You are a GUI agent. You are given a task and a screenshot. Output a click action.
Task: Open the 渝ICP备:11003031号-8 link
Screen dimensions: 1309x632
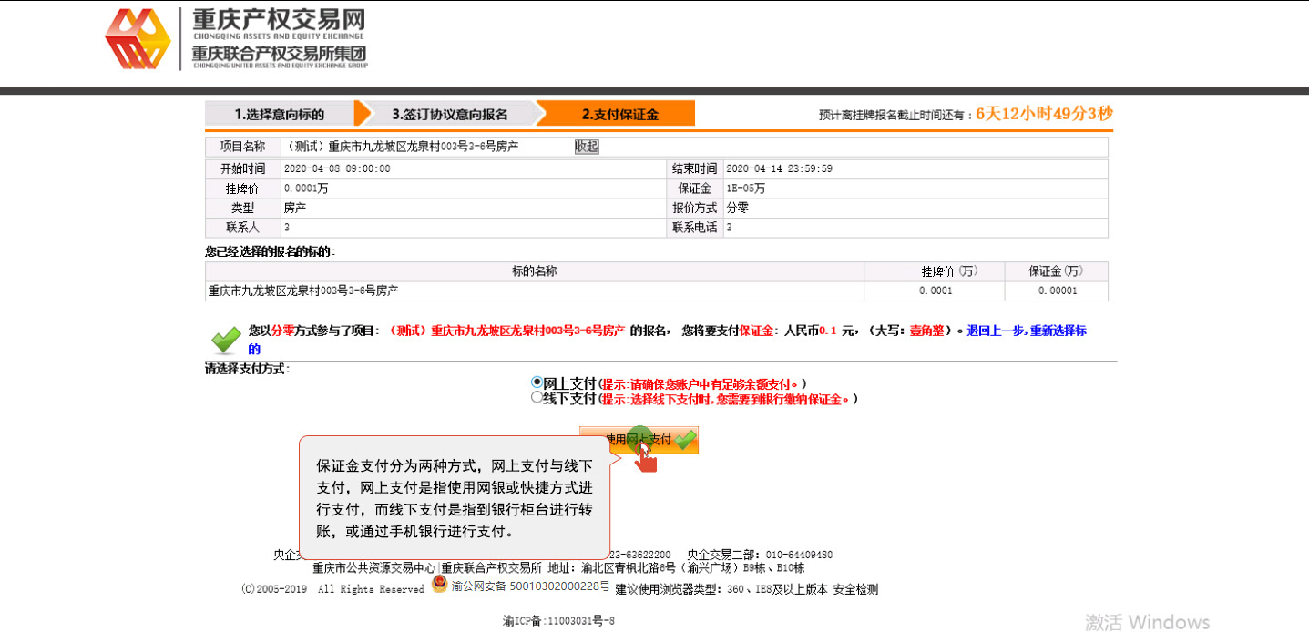click(x=559, y=620)
